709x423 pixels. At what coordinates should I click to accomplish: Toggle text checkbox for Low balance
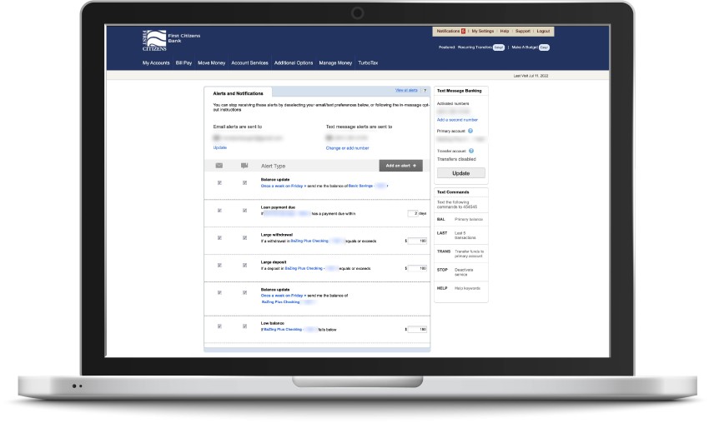click(x=244, y=326)
